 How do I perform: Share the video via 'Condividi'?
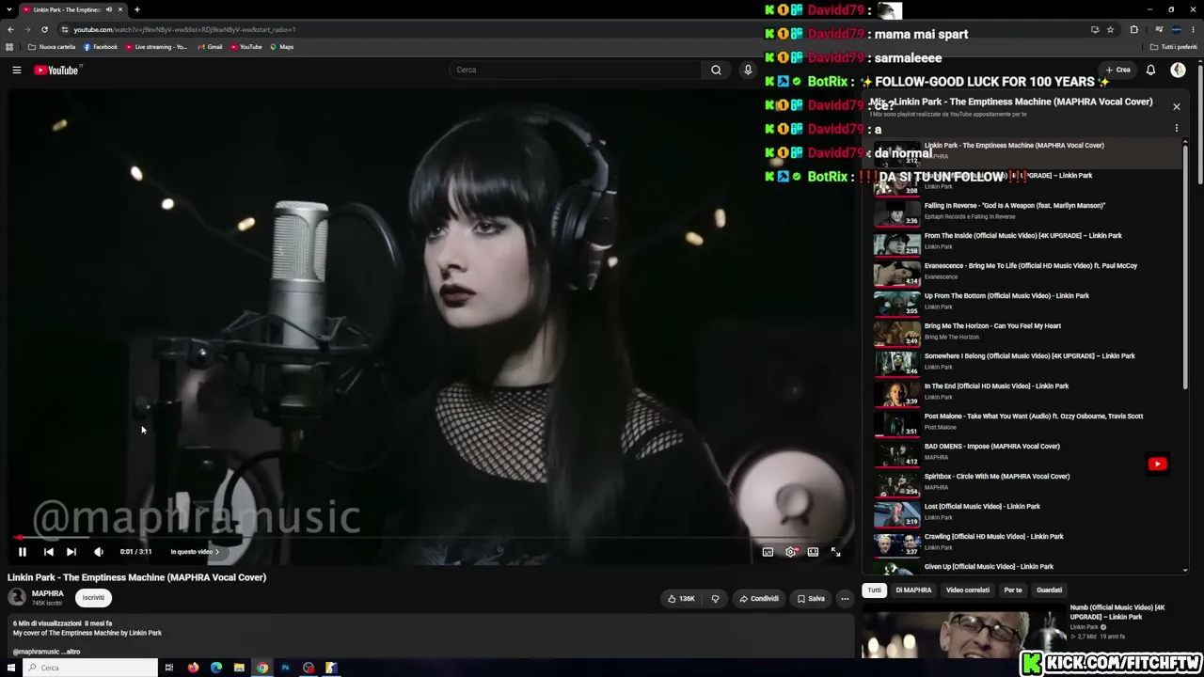(x=759, y=599)
